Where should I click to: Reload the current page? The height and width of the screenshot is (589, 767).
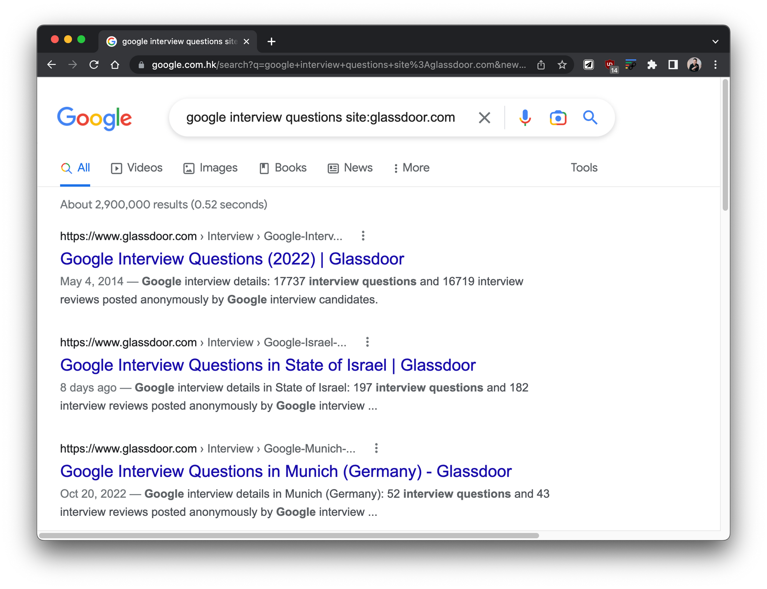pyautogui.click(x=94, y=65)
